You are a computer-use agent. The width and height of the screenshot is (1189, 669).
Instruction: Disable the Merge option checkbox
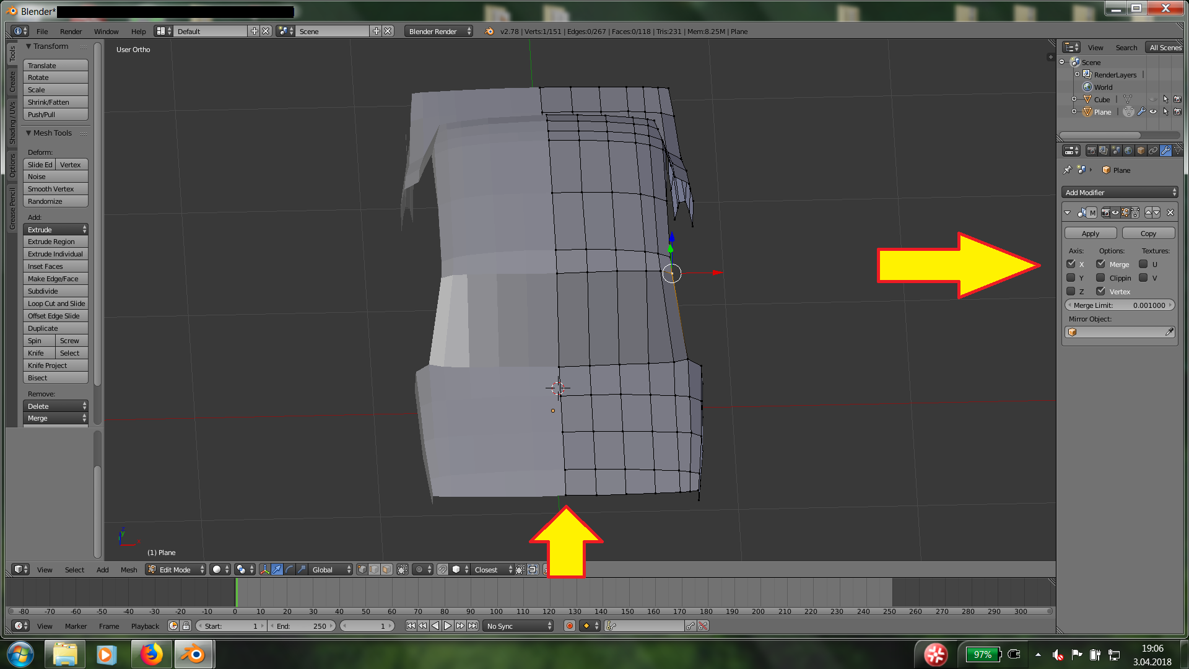click(x=1100, y=265)
